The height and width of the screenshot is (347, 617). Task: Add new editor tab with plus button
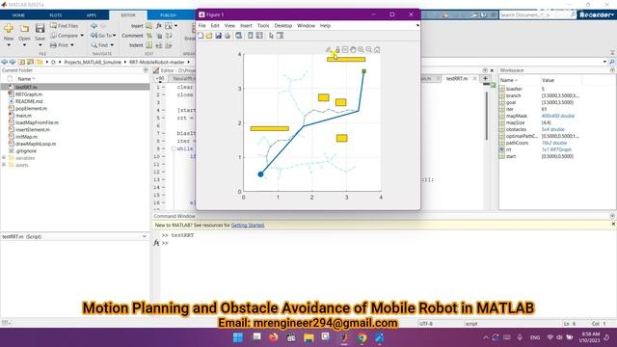tap(485, 79)
